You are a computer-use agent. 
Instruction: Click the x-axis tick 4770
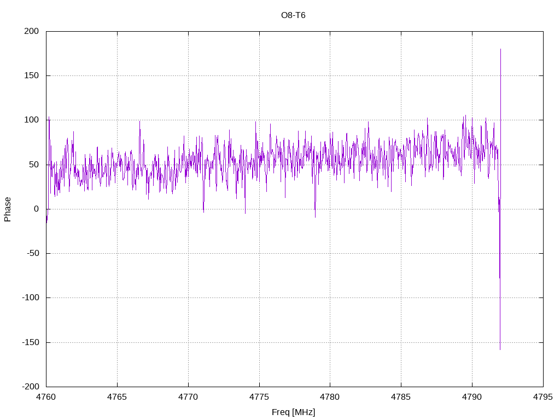(188, 397)
